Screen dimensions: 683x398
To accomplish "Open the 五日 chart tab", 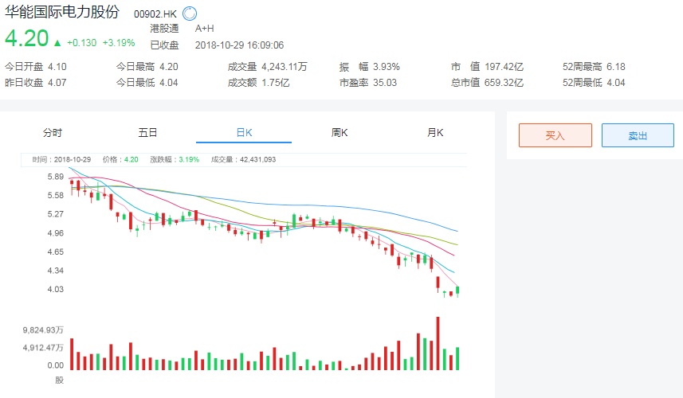I will tap(147, 133).
